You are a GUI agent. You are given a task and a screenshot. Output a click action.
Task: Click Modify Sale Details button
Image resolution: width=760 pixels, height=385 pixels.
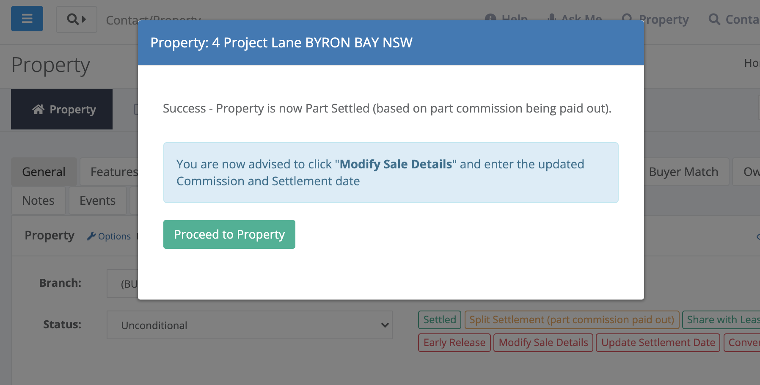click(x=543, y=343)
